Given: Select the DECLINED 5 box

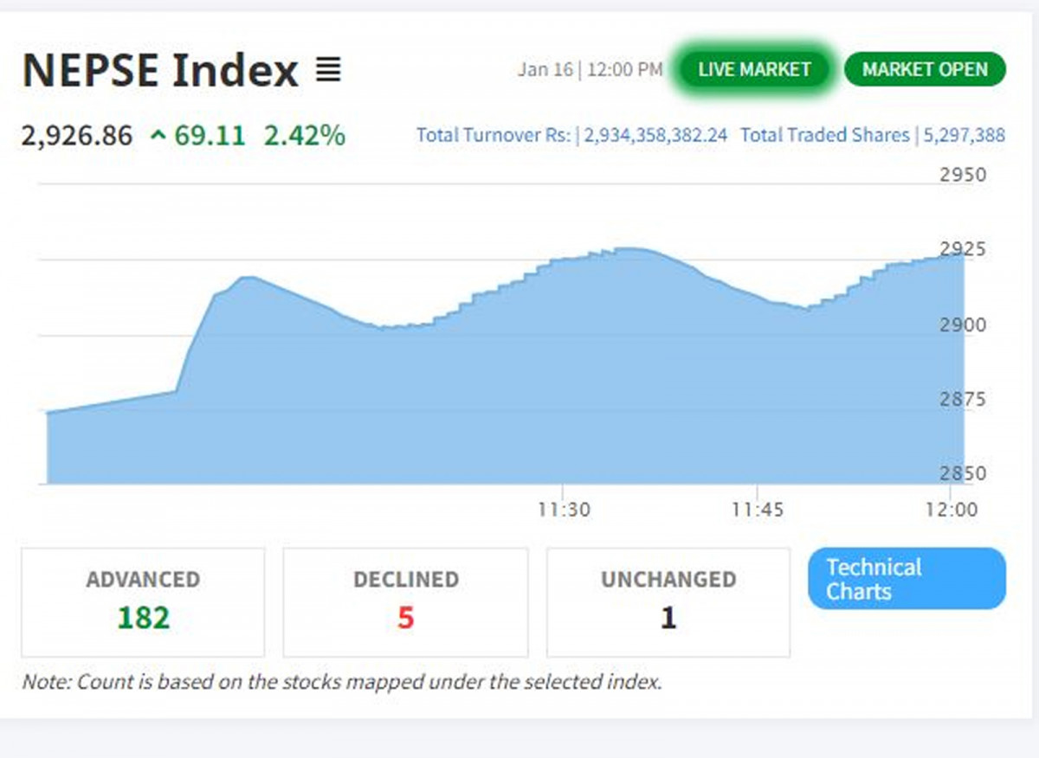Looking at the screenshot, I should click(405, 602).
